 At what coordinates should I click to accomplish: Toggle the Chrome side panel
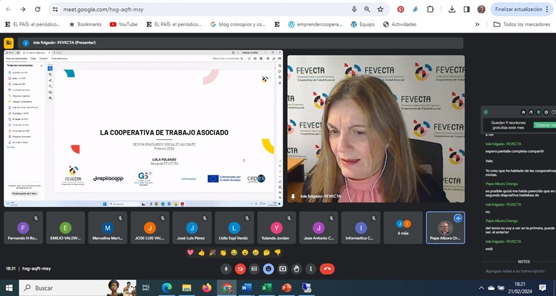point(467,9)
